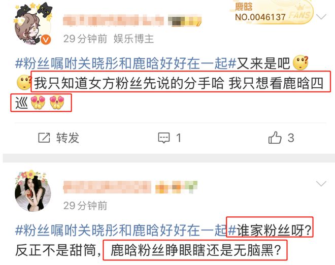Tap the 转发 label text

(68, 138)
